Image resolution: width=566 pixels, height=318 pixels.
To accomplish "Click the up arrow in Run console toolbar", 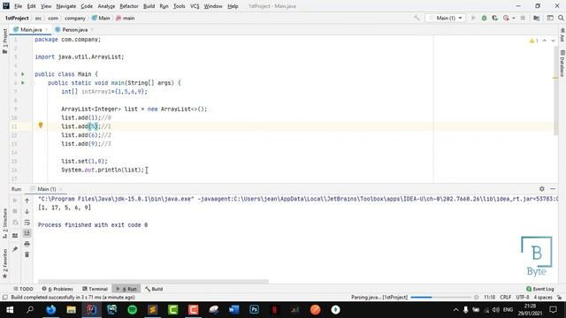I will 27,201.
